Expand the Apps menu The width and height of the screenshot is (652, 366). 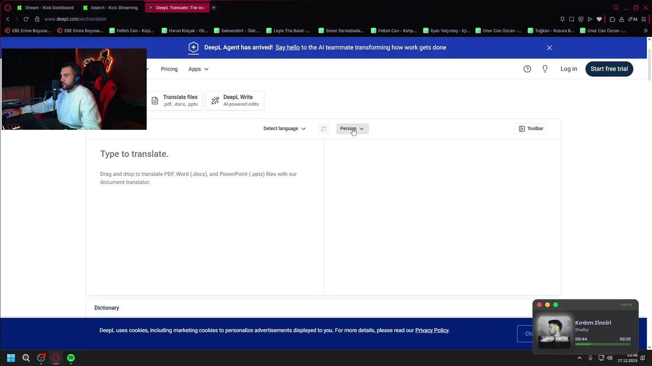coord(199,69)
